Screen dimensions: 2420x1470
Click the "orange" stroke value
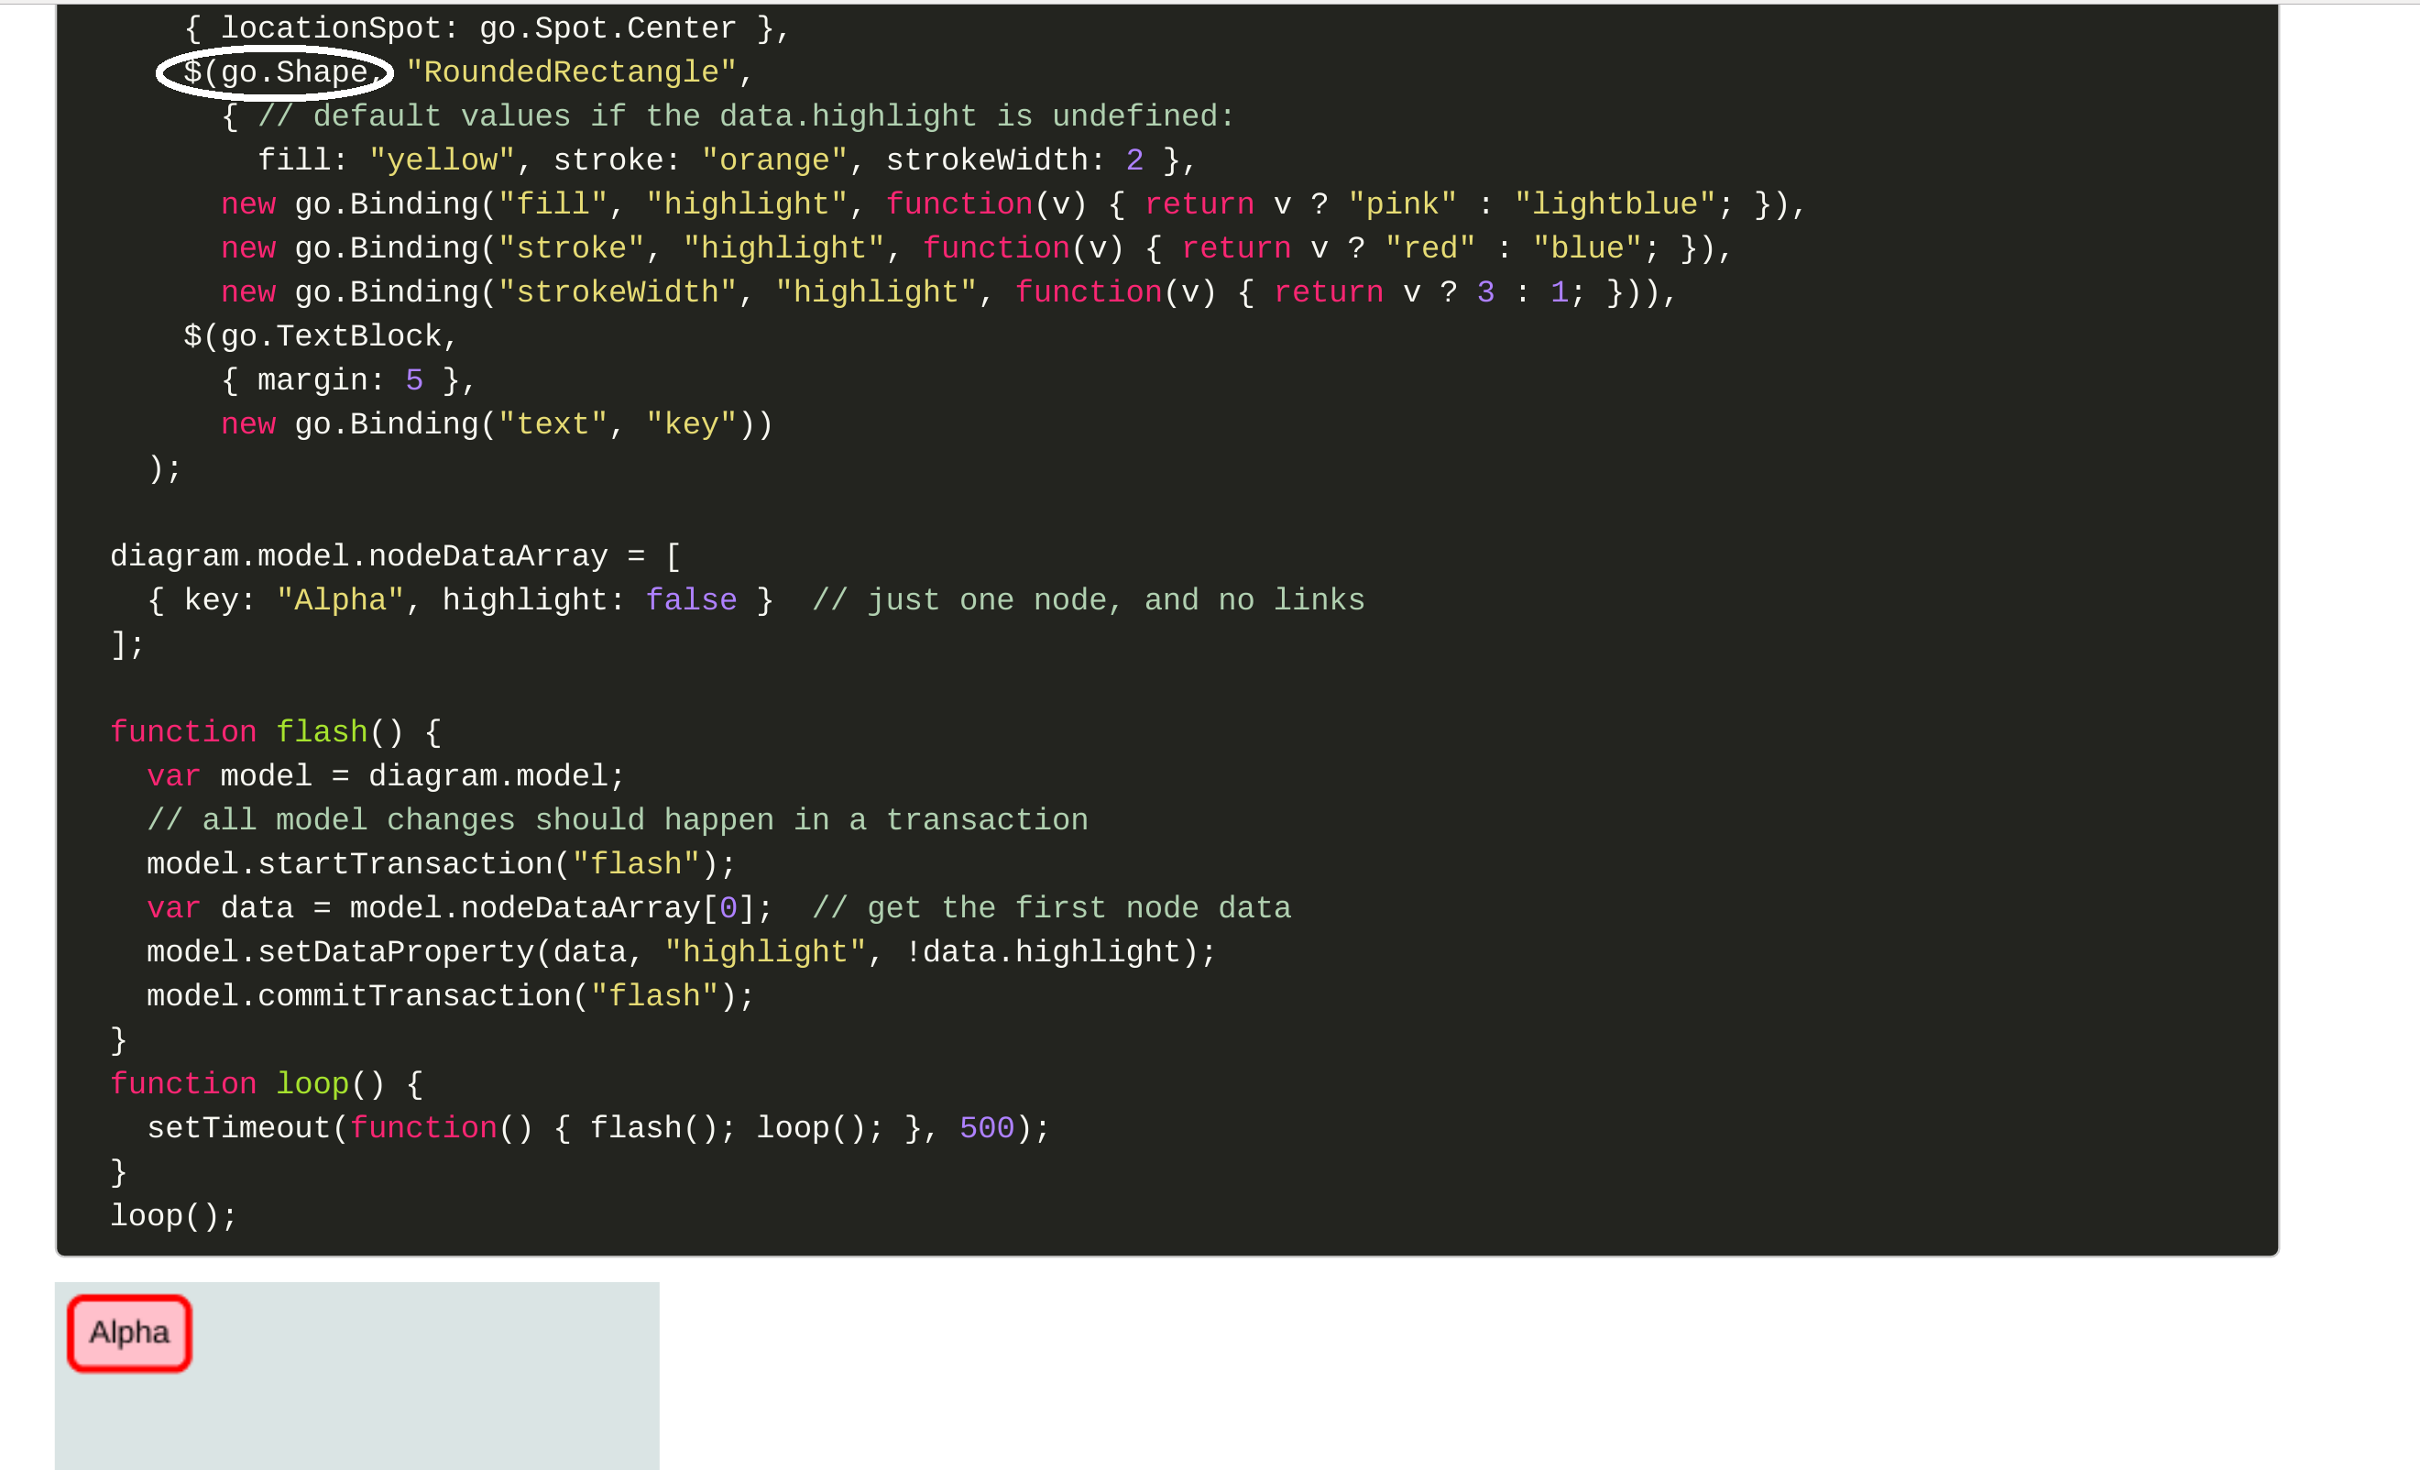(x=774, y=160)
